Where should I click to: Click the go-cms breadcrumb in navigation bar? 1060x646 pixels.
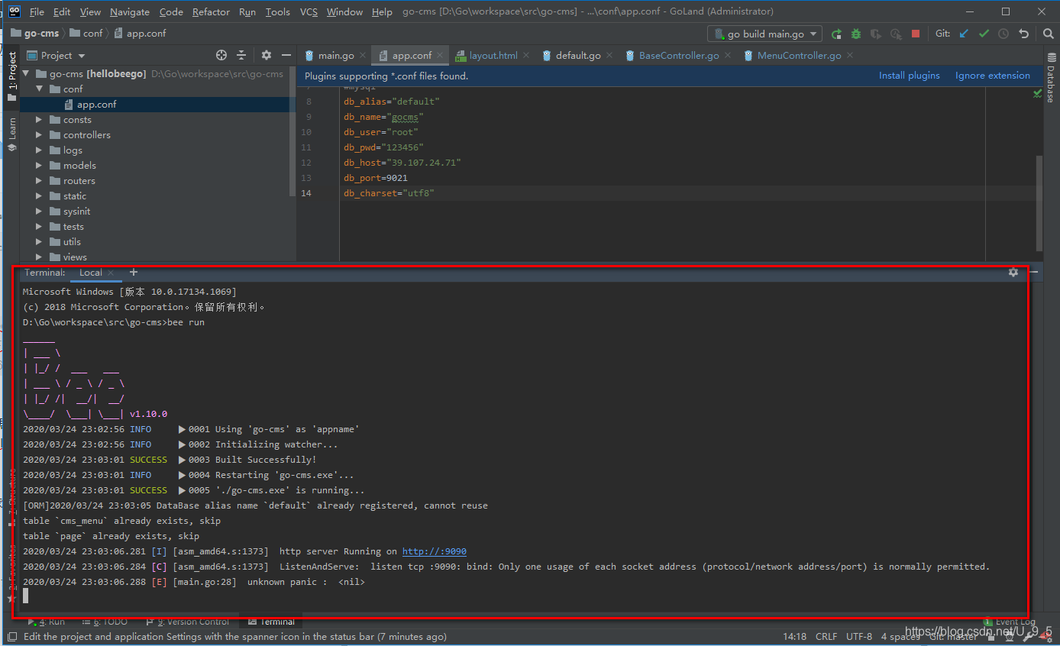34,34
